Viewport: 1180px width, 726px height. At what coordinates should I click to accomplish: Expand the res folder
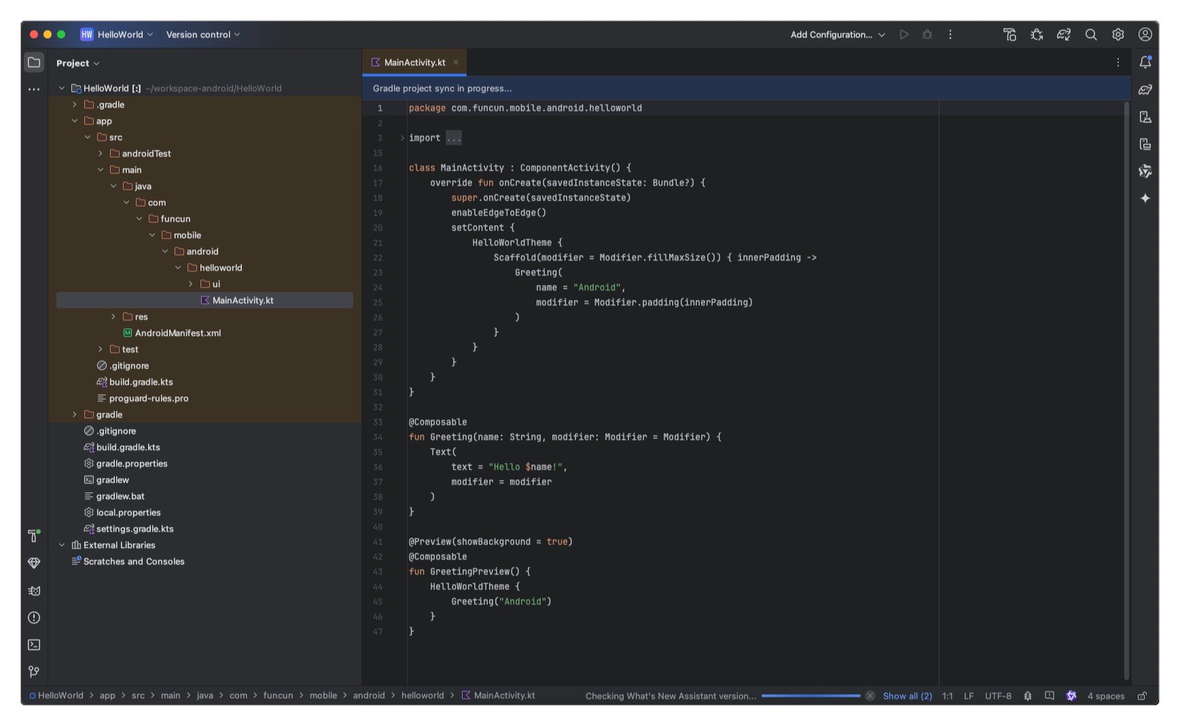click(x=113, y=317)
